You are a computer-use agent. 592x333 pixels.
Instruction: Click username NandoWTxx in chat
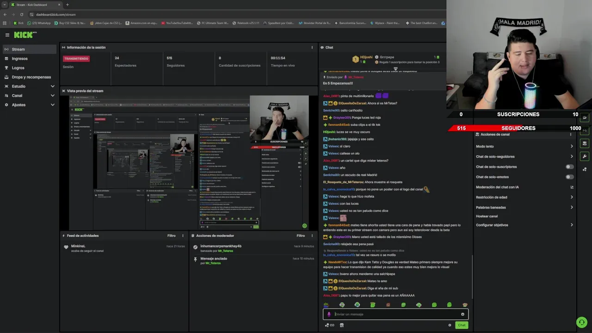pos(338,262)
